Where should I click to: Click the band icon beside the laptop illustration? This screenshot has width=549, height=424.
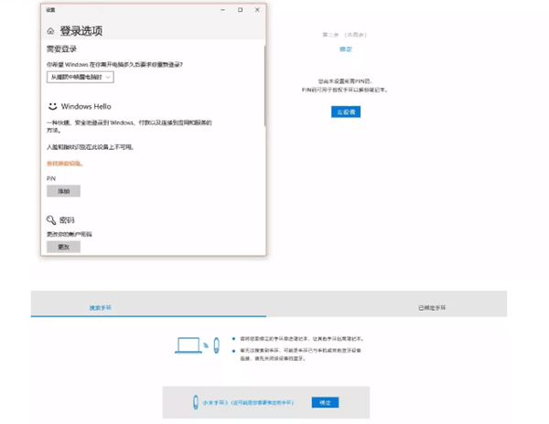(x=216, y=345)
